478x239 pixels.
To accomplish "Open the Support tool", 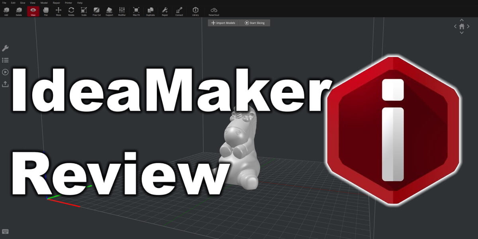I will (109, 11).
